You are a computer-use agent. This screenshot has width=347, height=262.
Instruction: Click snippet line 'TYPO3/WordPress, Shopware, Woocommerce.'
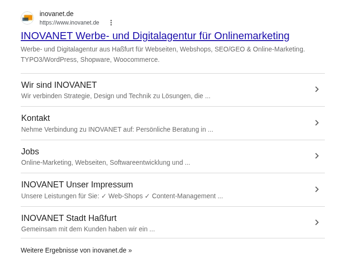(x=90, y=59)
